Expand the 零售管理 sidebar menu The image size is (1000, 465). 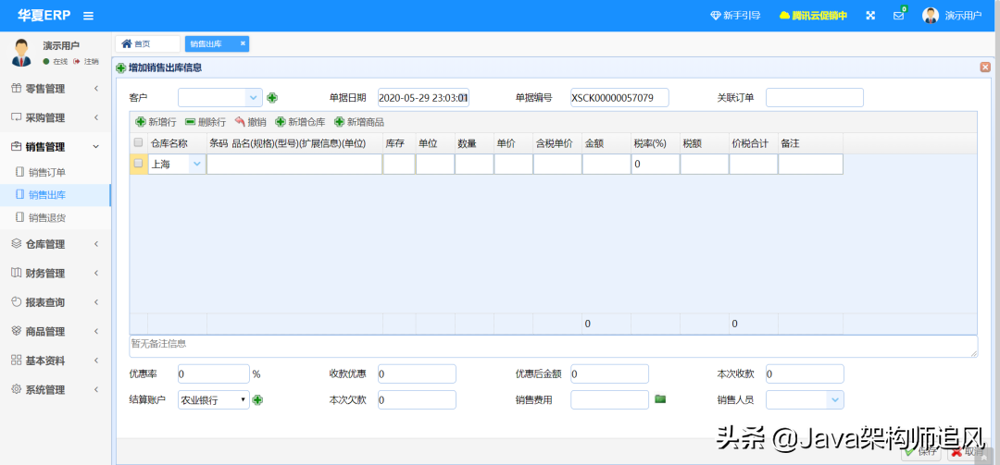(x=56, y=89)
